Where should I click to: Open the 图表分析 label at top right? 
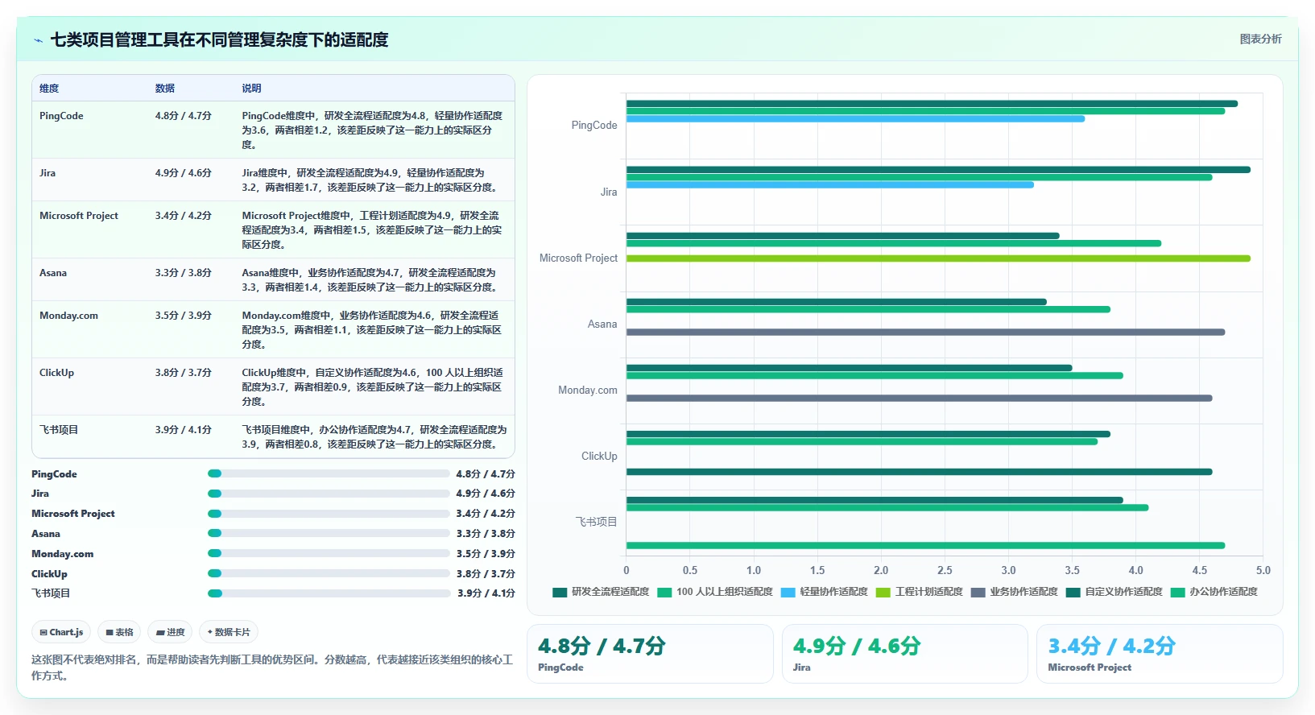(1260, 39)
